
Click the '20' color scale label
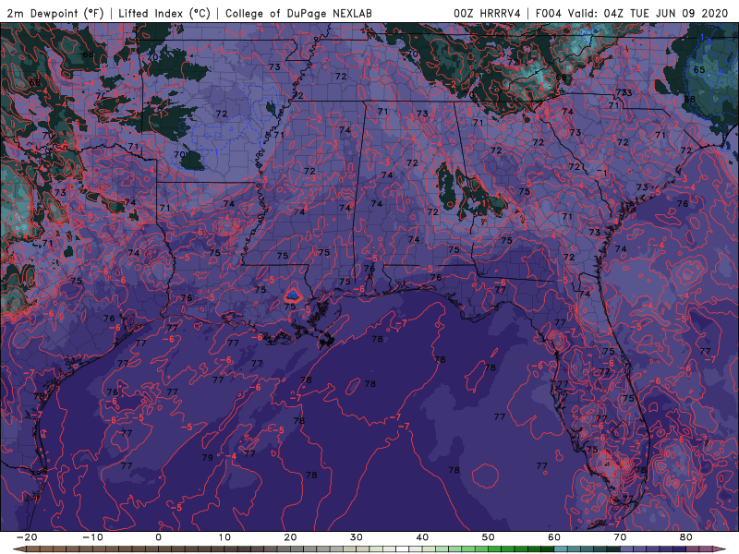(x=290, y=537)
